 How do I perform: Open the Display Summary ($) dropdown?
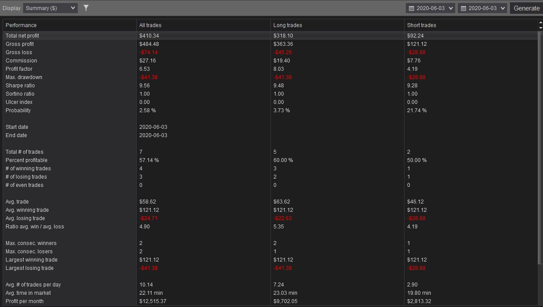pyautogui.click(x=50, y=8)
